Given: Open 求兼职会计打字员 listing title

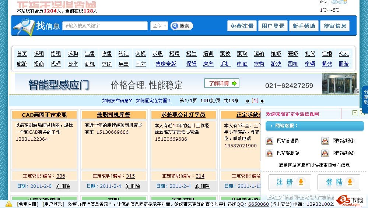Looking at the screenshot, I should pyautogui.click(x=183, y=115).
